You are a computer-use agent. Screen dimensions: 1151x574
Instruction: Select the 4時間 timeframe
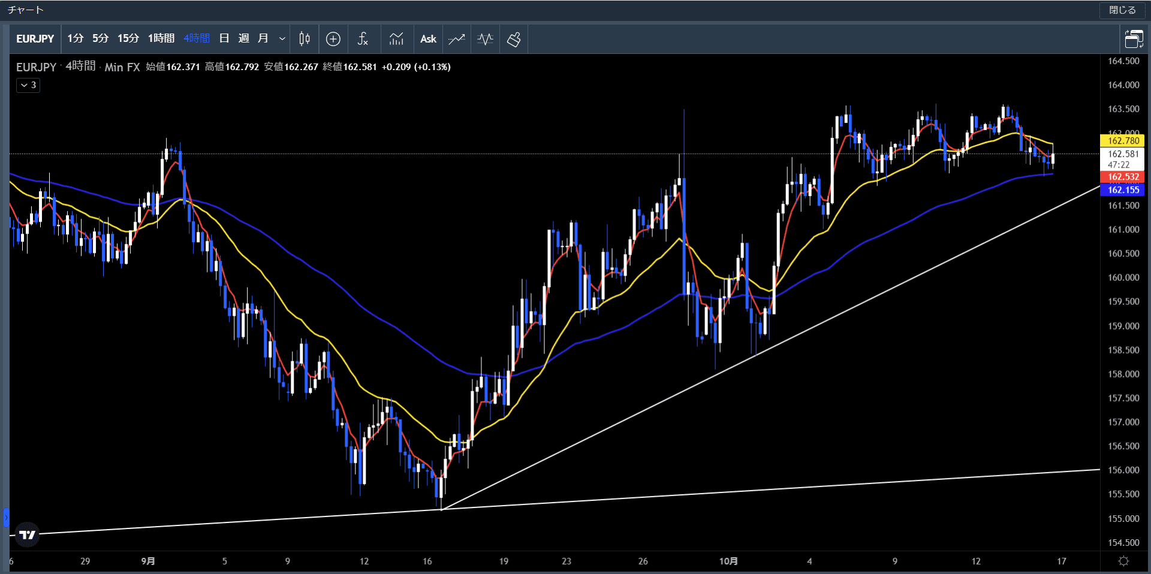(196, 39)
